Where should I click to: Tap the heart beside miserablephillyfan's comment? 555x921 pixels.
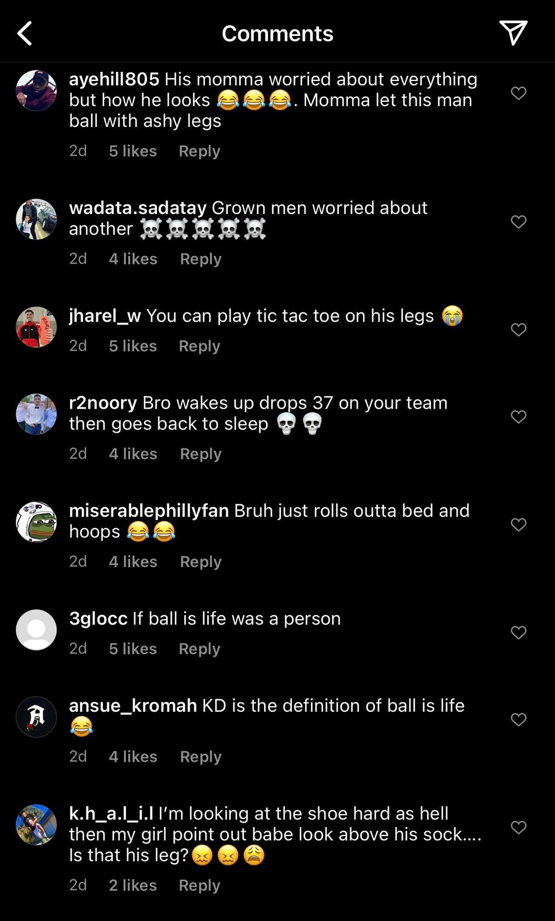click(519, 524)
